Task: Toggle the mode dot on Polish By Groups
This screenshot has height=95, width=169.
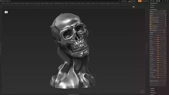Action: 166,19
